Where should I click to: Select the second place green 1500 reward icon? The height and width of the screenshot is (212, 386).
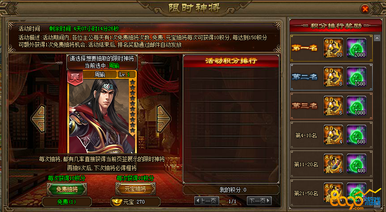click(357, 77)
